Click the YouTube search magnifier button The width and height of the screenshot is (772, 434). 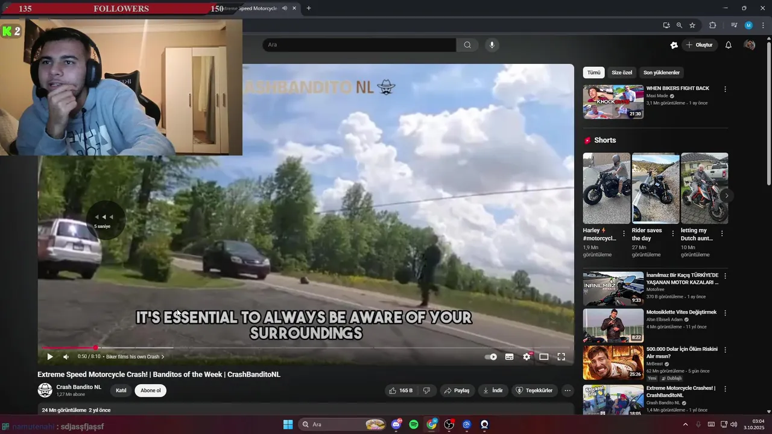click(x=467, y=45)
